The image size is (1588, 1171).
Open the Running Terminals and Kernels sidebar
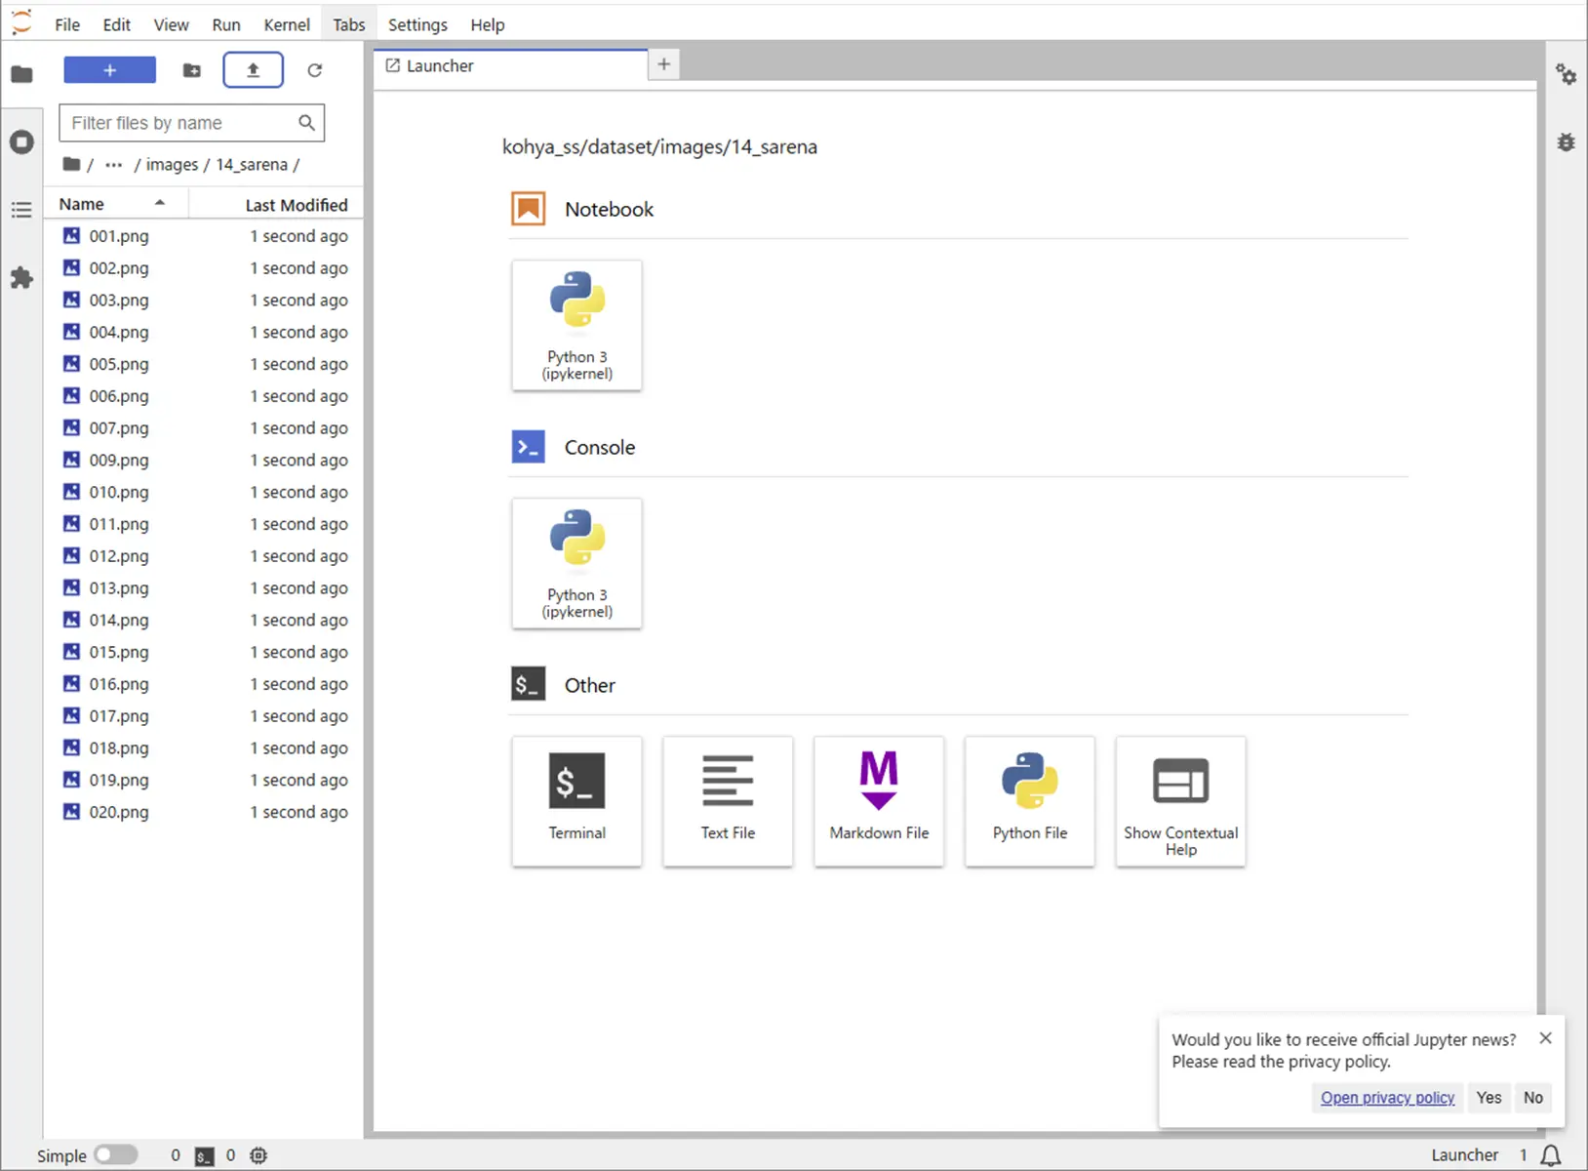click(21, 142)
